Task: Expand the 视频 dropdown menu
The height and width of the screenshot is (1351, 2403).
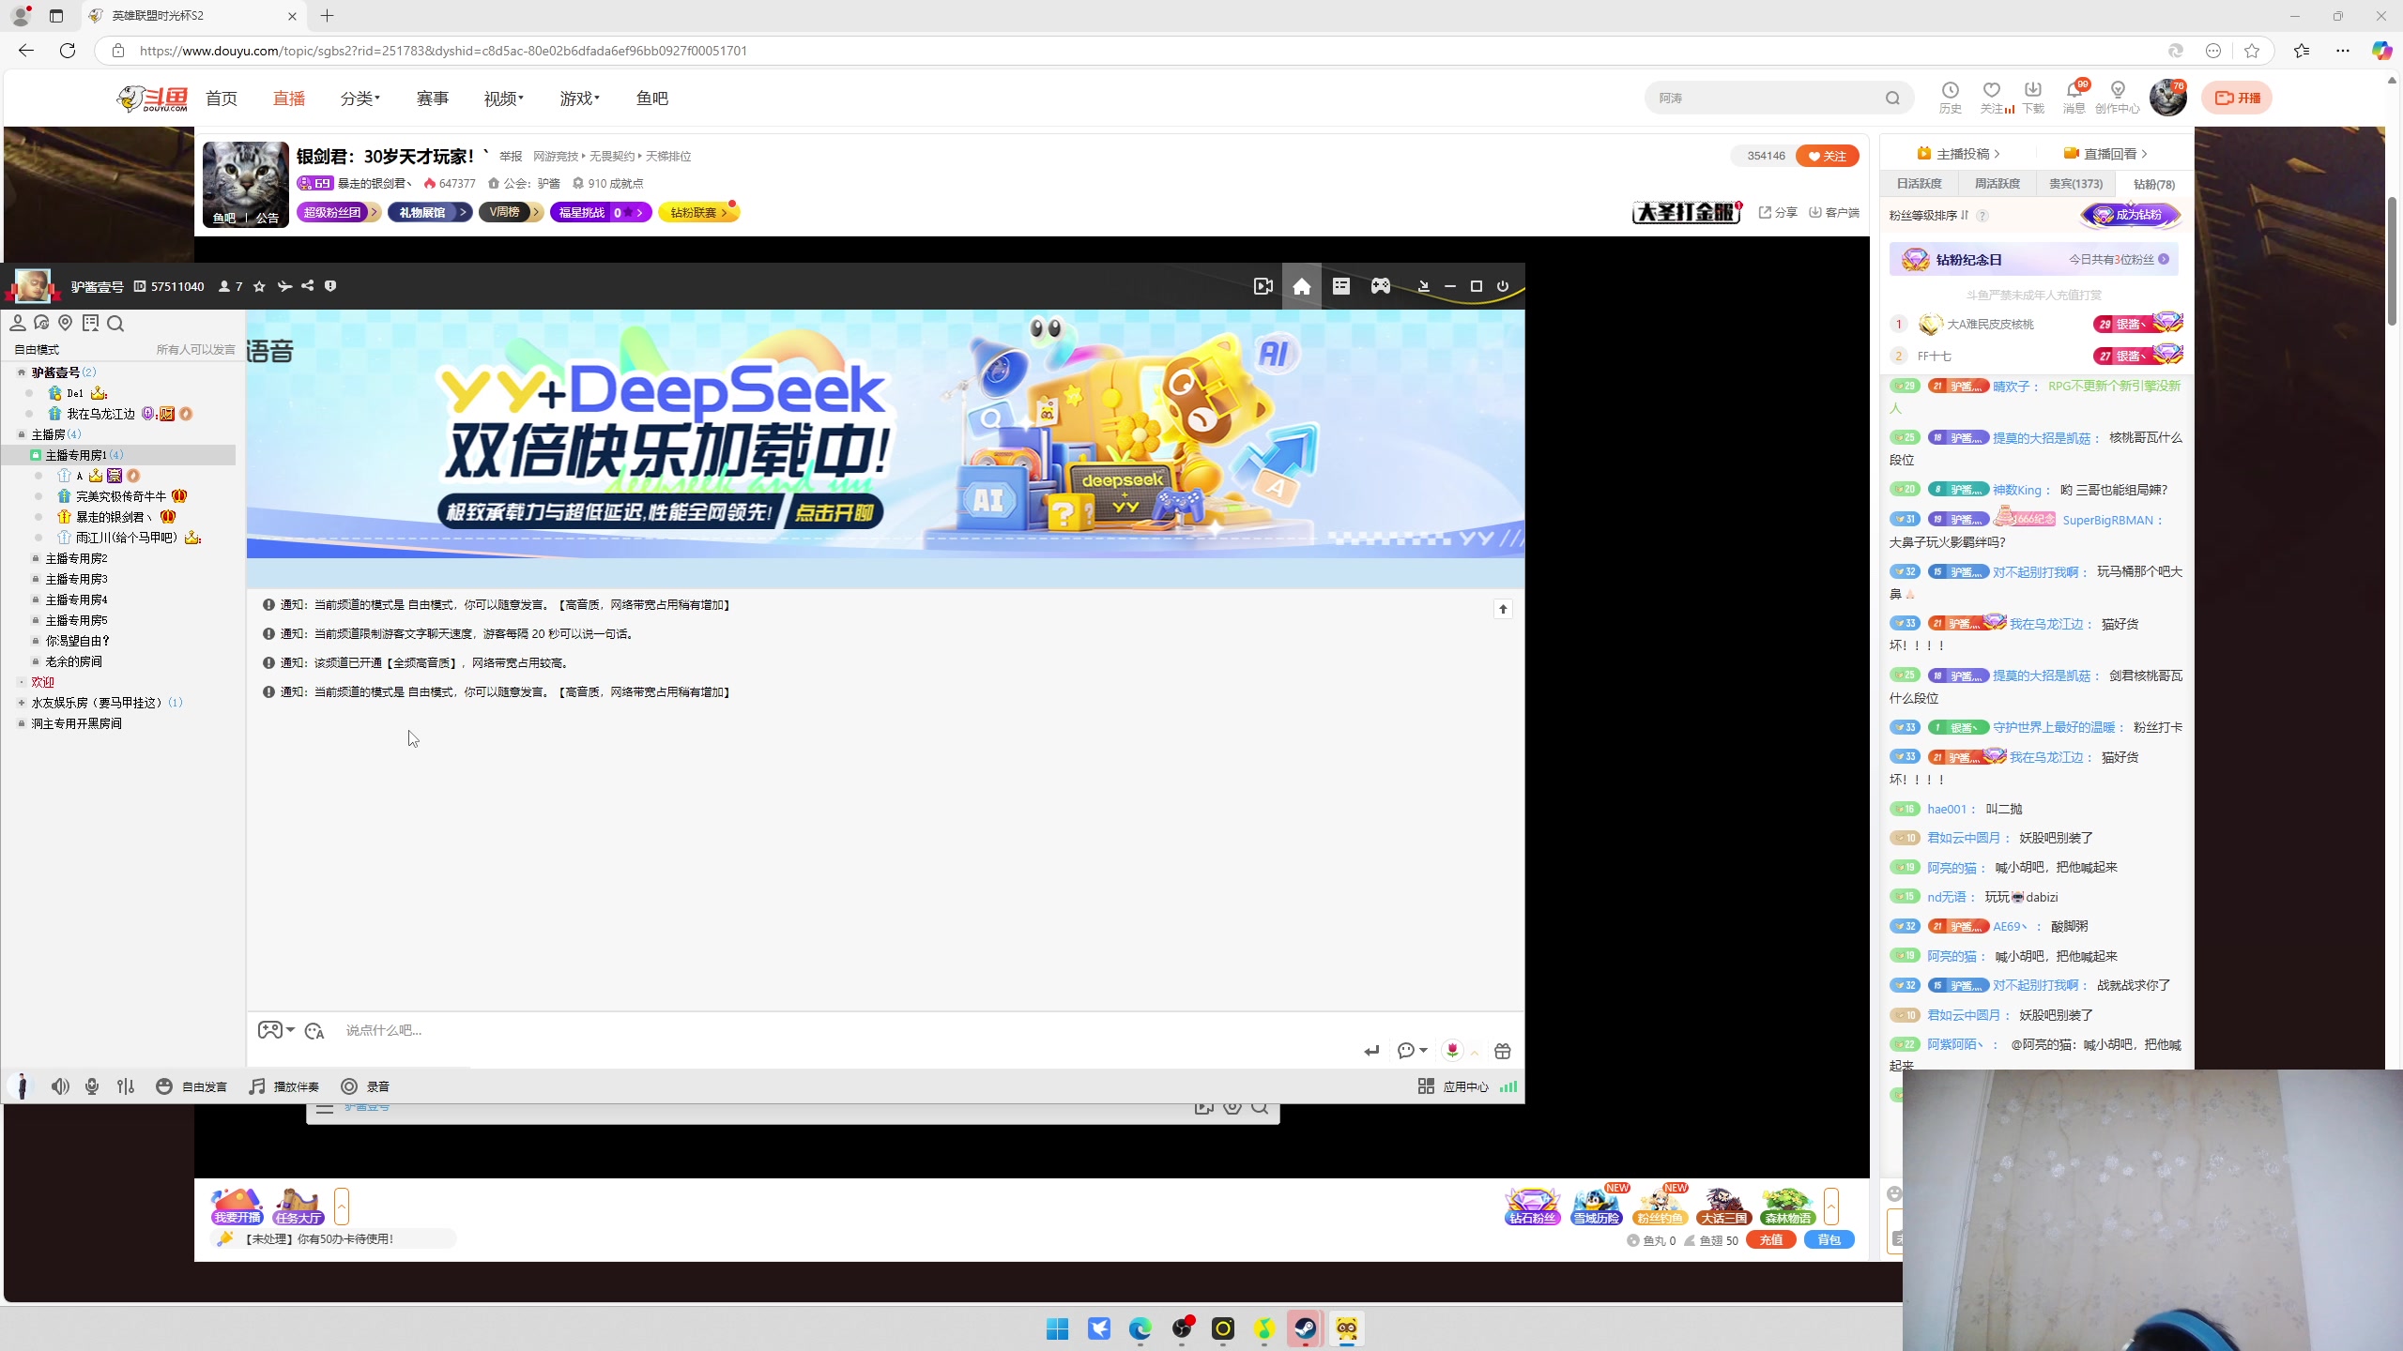Action: pos(504,99)
